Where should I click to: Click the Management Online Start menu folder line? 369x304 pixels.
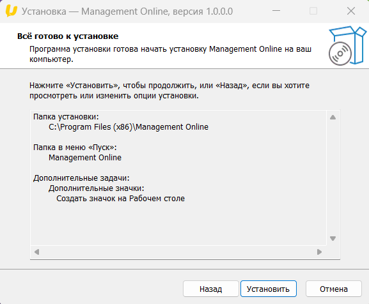(85, 157)
